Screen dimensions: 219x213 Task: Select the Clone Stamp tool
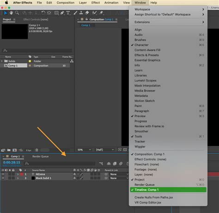tap(81, 13)
